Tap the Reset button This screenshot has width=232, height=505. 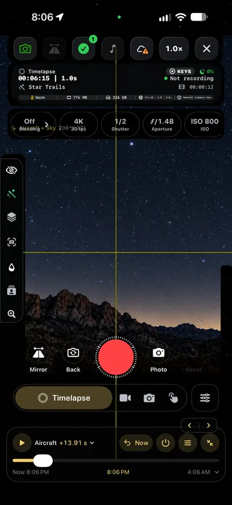[193, 357]
